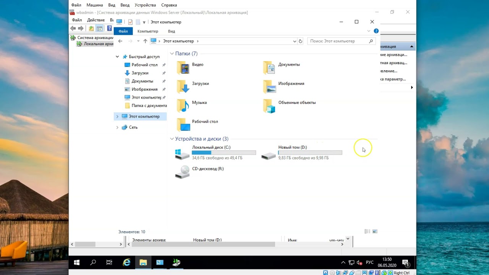Open the Загрузки folder in main pane
The height and width of the screenshot is (275, 489).
click(x=193, y=86)
